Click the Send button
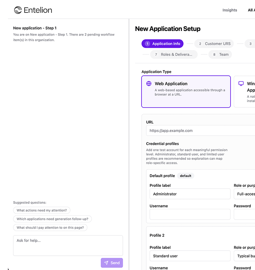 click(112, 263)
